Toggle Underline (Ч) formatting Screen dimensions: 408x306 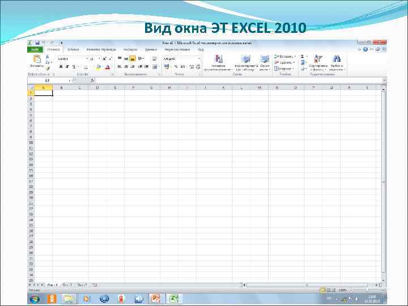74,67
